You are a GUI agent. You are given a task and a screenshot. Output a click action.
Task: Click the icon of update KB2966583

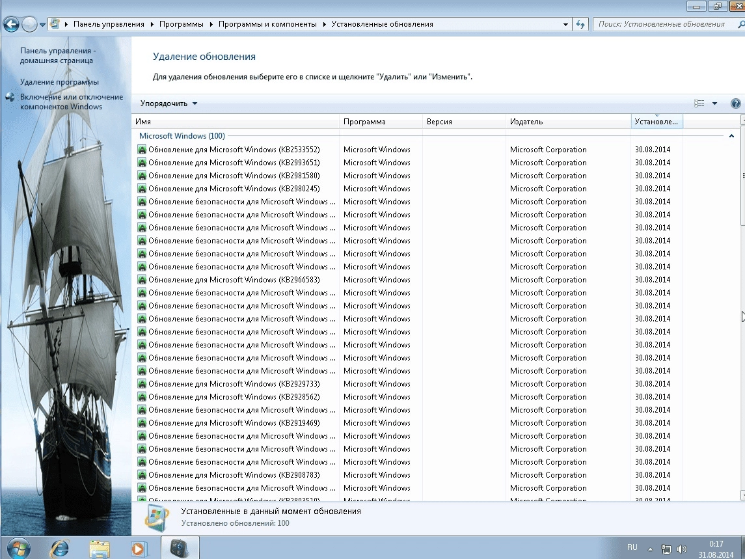pos(142,280)
